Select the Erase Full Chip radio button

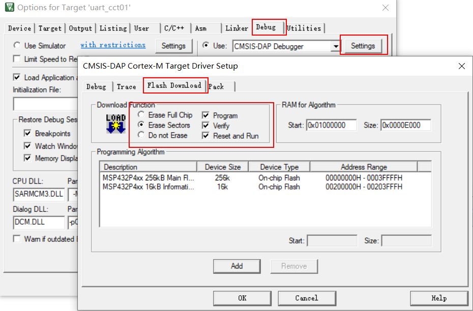point(141,114)
